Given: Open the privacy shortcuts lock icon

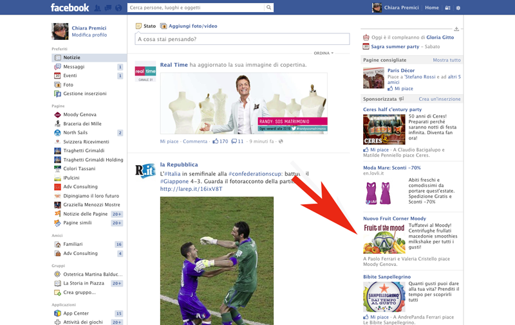Looking at the screenshot, I should tap(447, 8).
